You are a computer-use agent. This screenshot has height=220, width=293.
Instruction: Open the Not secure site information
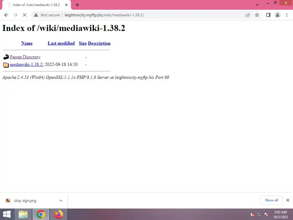[47, 15]
